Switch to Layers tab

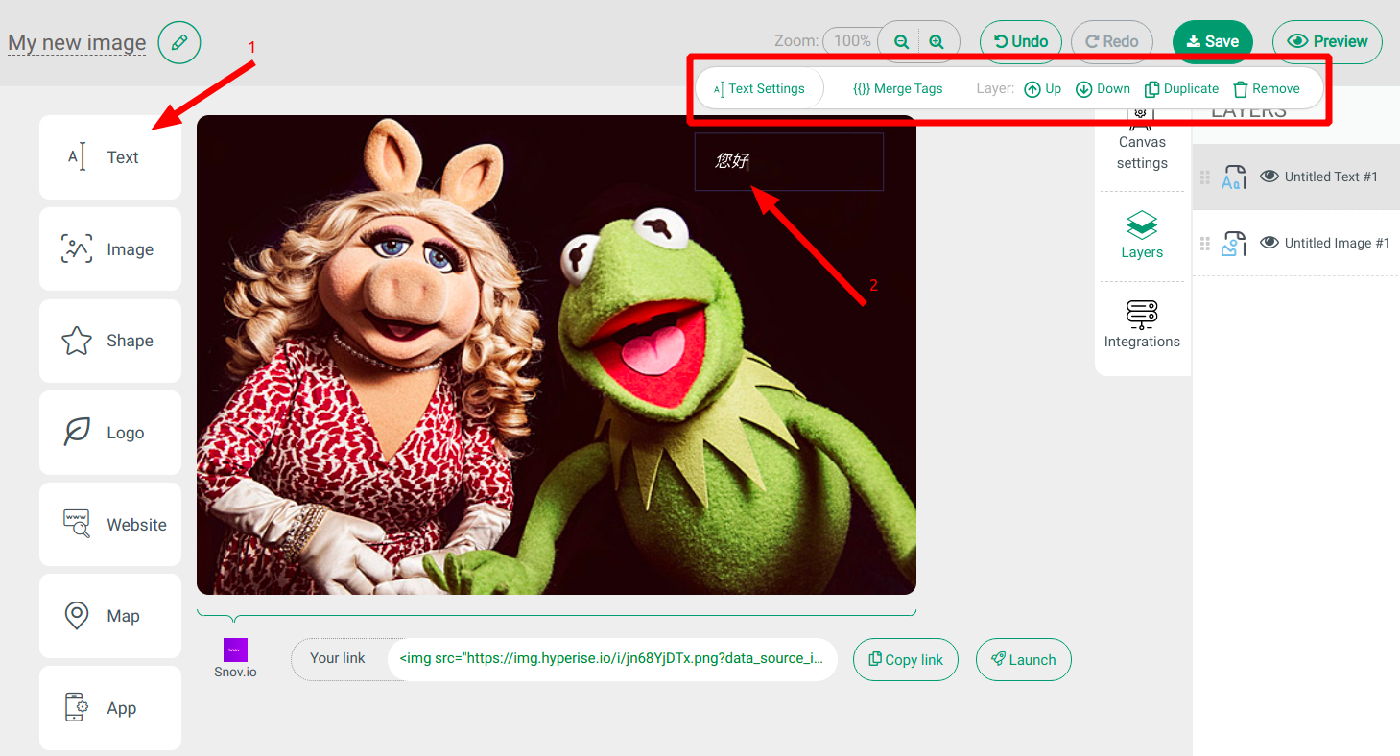[1142, 236]
